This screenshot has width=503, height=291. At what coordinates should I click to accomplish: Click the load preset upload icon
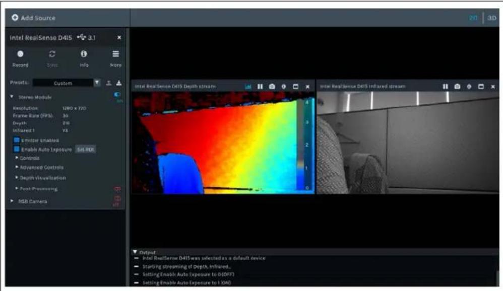pos(109,83)
